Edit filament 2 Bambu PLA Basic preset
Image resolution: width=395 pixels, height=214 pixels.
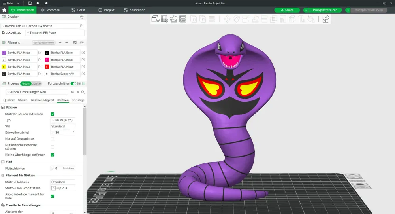click(x=83, y=53)
